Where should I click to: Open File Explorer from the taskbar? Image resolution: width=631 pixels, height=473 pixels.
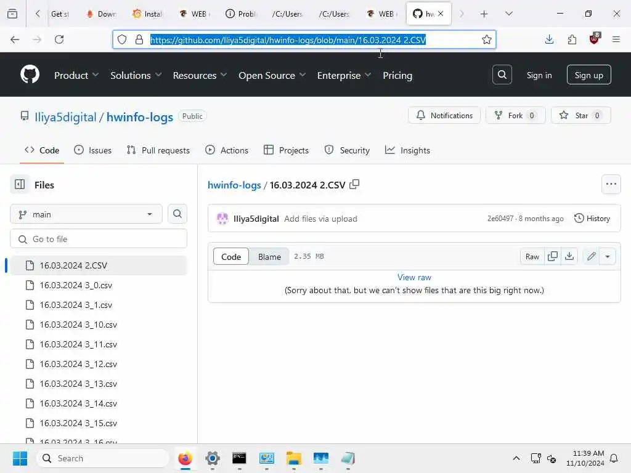[293, 458]
